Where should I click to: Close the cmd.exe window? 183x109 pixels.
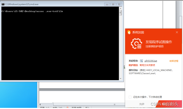tap(119, 4)
